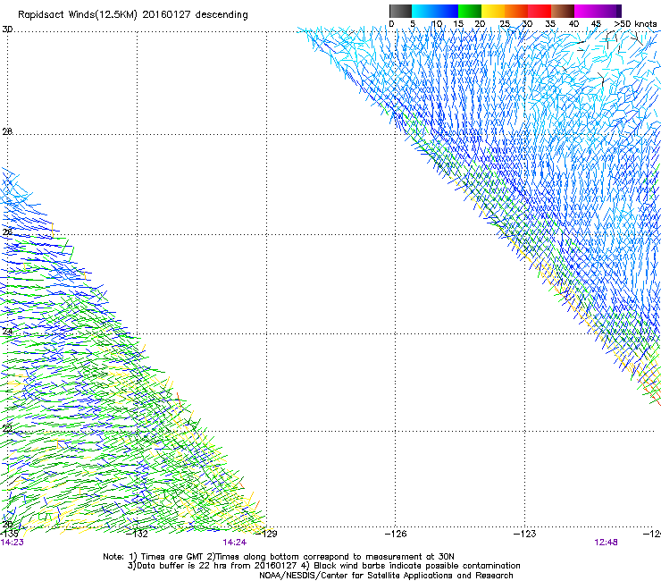Click the legend scale label "10"
This screenshot has height=581, width=661.
coord(437,24)
